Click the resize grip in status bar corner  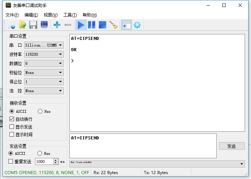click(x=246, y=174)
